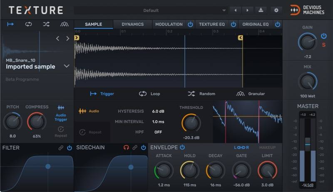Switch to the Dynamics tab
The image size is (333, 192).
[x=132, y=25]
